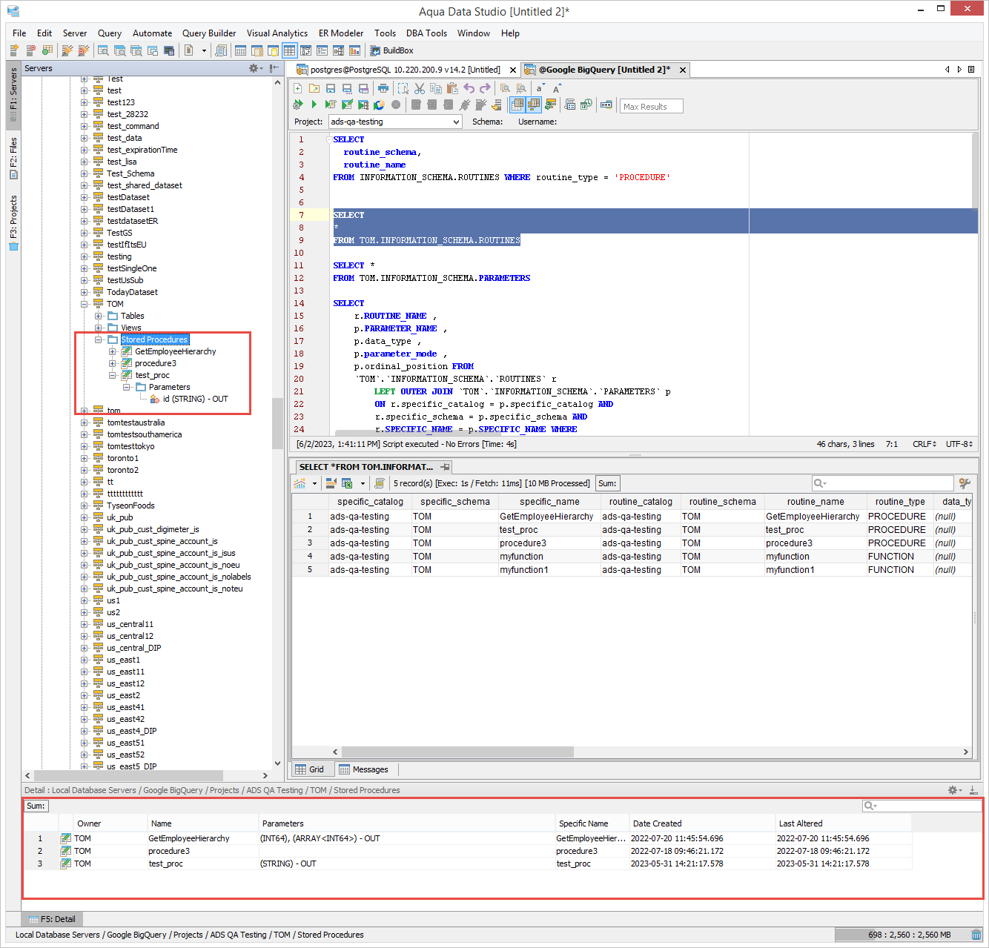Open the Project ads-qa-testing dropdown
The width and height of the screenshot is (989, 948).
pos(456,122)
